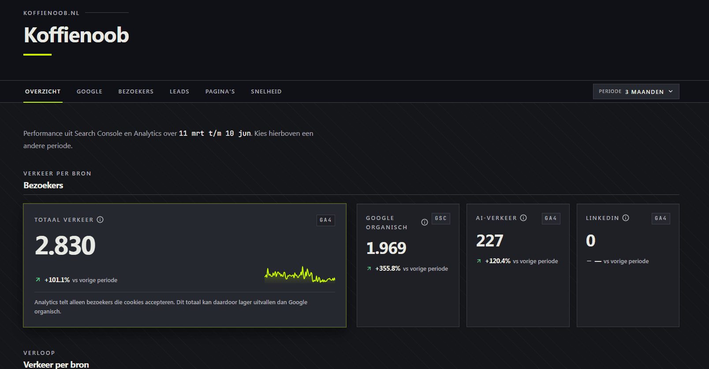Click info icon beside Totaal Verkeer
709x369 pixels.
pos(100,220)
